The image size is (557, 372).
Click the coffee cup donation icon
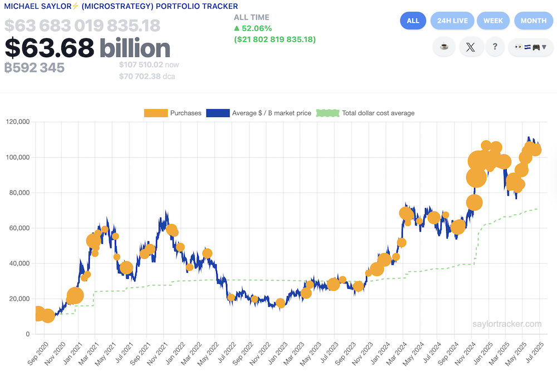443,47
